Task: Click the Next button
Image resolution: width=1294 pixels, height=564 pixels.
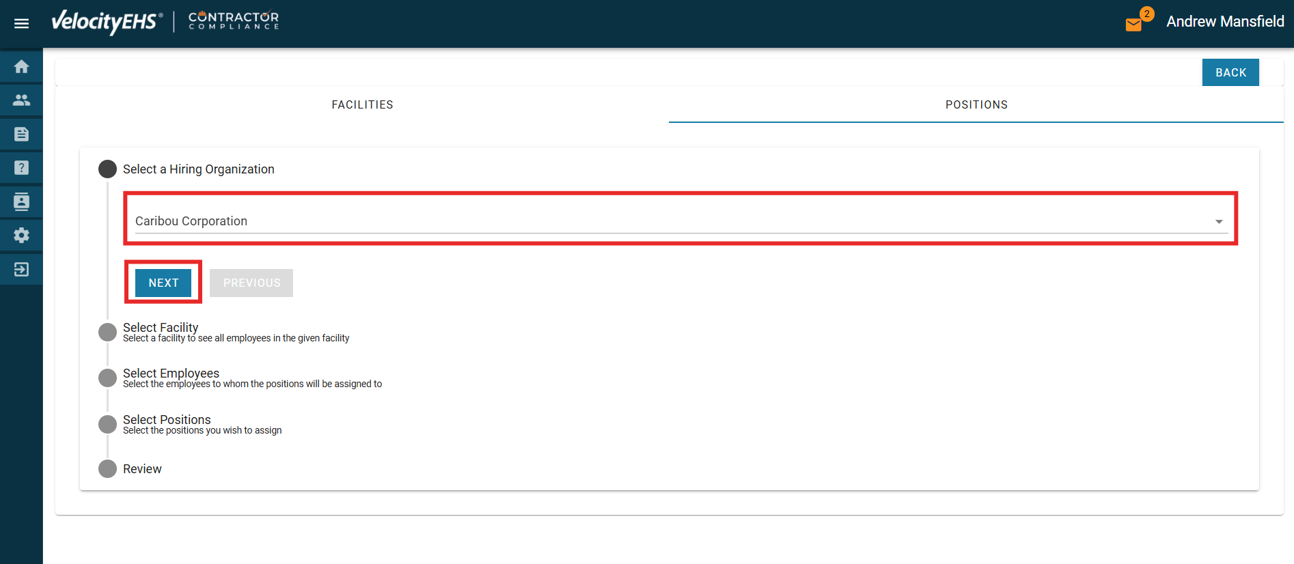Action: pos(163,283)
